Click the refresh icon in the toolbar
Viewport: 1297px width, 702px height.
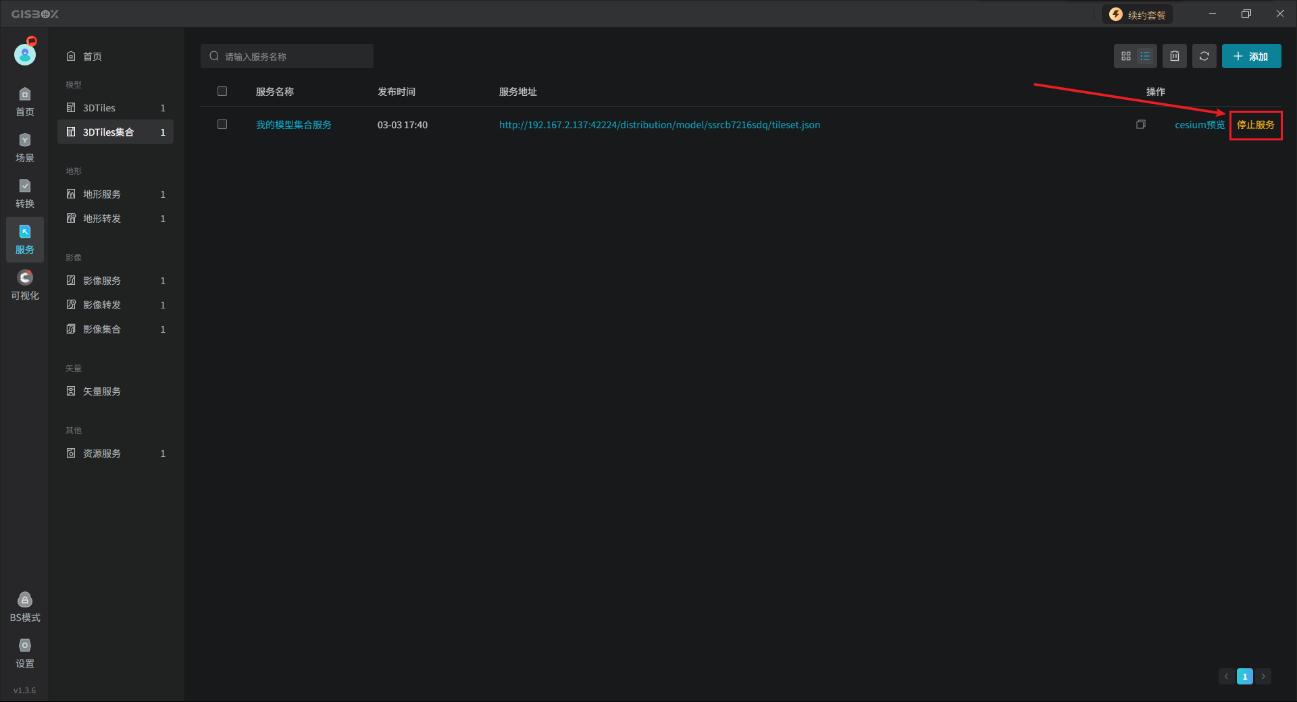(1204, 56)
